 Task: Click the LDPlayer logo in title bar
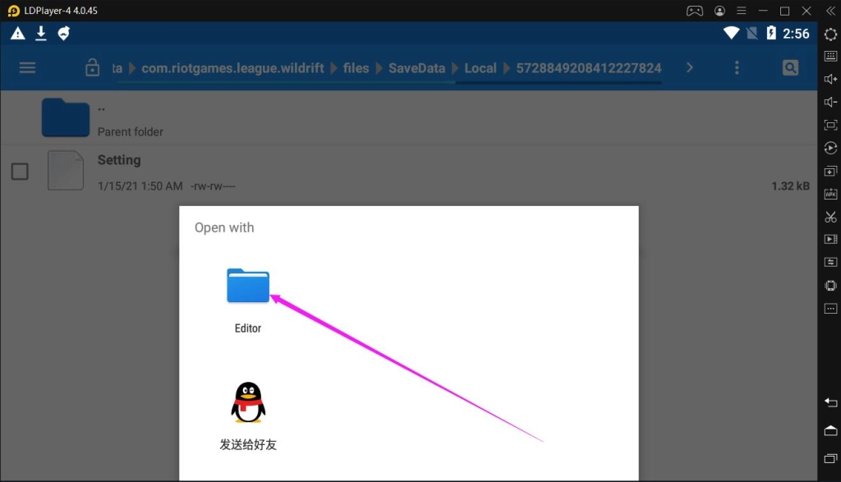[13, 11]
